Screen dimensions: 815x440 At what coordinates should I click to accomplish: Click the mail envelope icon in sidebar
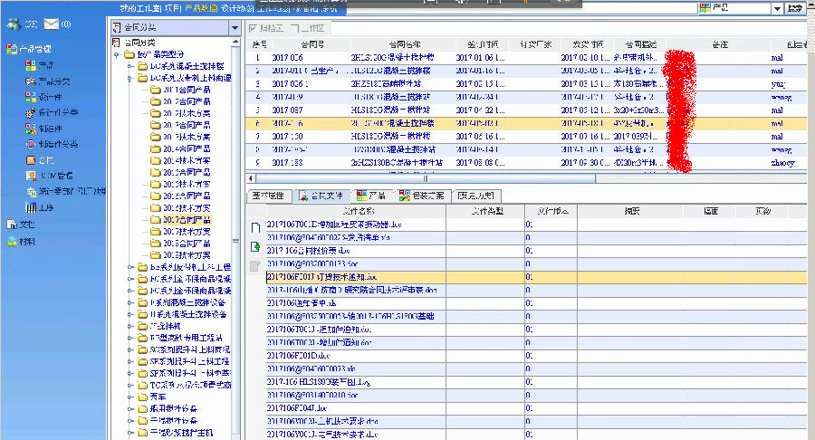pyautogui.click(x=52, y=24)
